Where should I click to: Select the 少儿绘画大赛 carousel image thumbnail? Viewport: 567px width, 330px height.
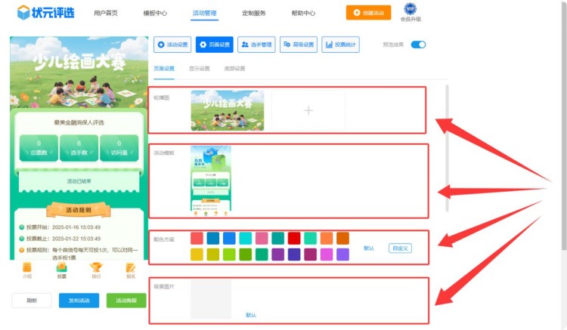click(x=228, y=110)
